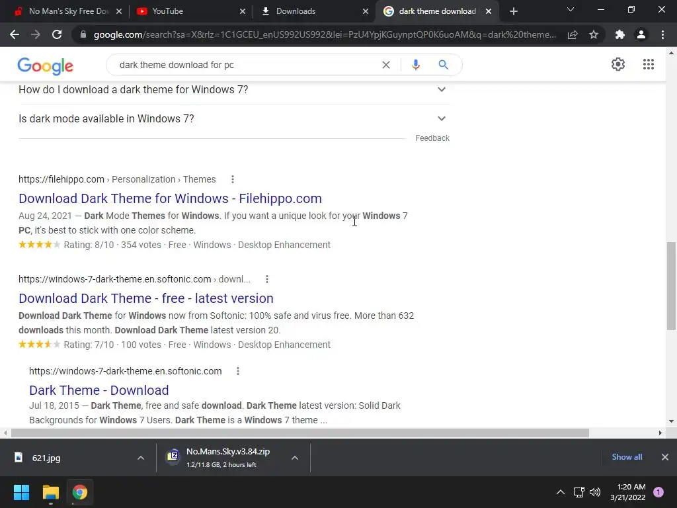
Task: Open the No.Mans.Sky.v3.84.zip options arrow
Action: [x=294, y=458]
